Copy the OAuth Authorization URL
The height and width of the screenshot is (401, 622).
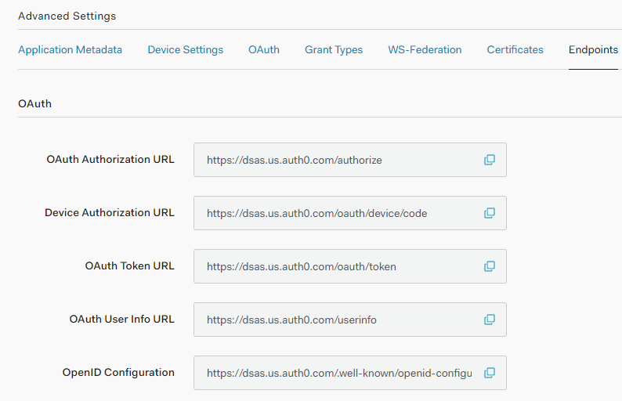(489, 160)
